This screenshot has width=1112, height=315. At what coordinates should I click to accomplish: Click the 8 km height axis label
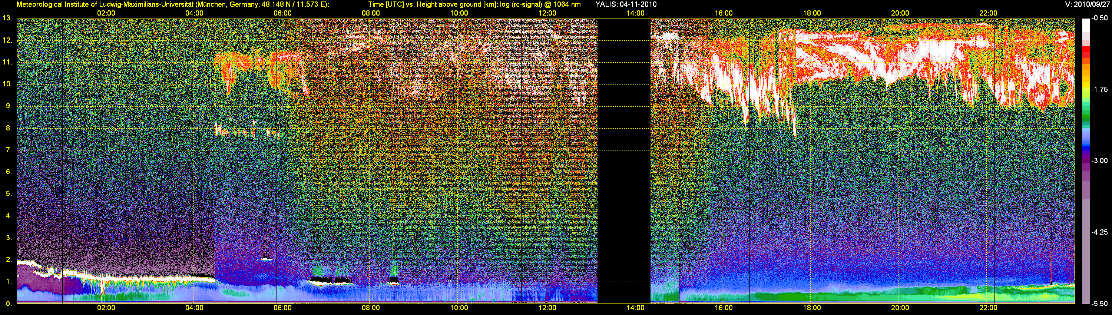(8, 128)
